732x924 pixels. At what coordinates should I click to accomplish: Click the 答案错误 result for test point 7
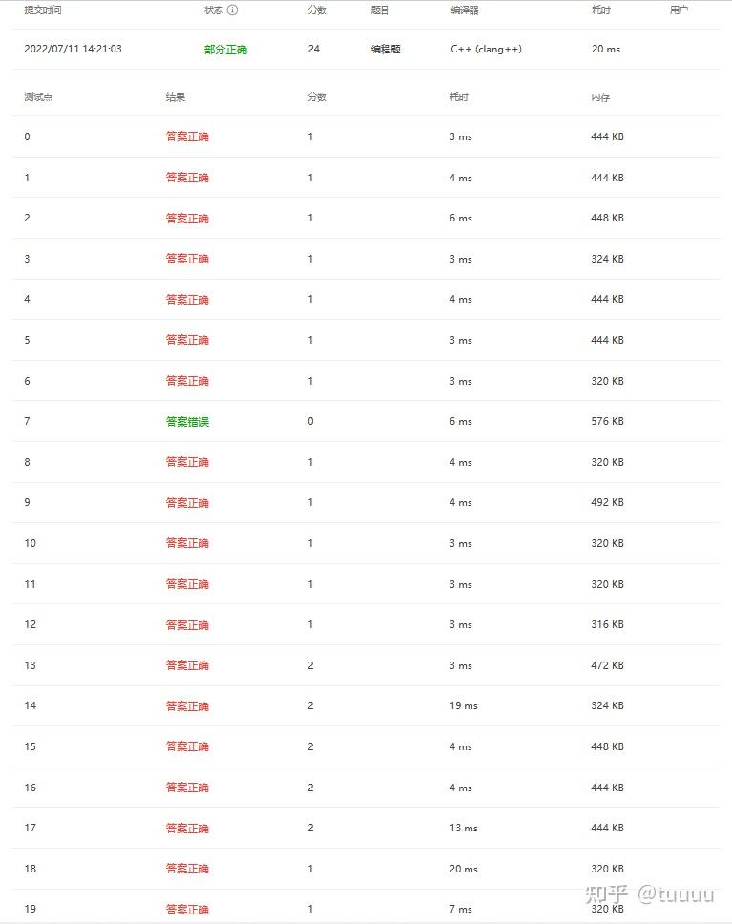click(187, 421)
